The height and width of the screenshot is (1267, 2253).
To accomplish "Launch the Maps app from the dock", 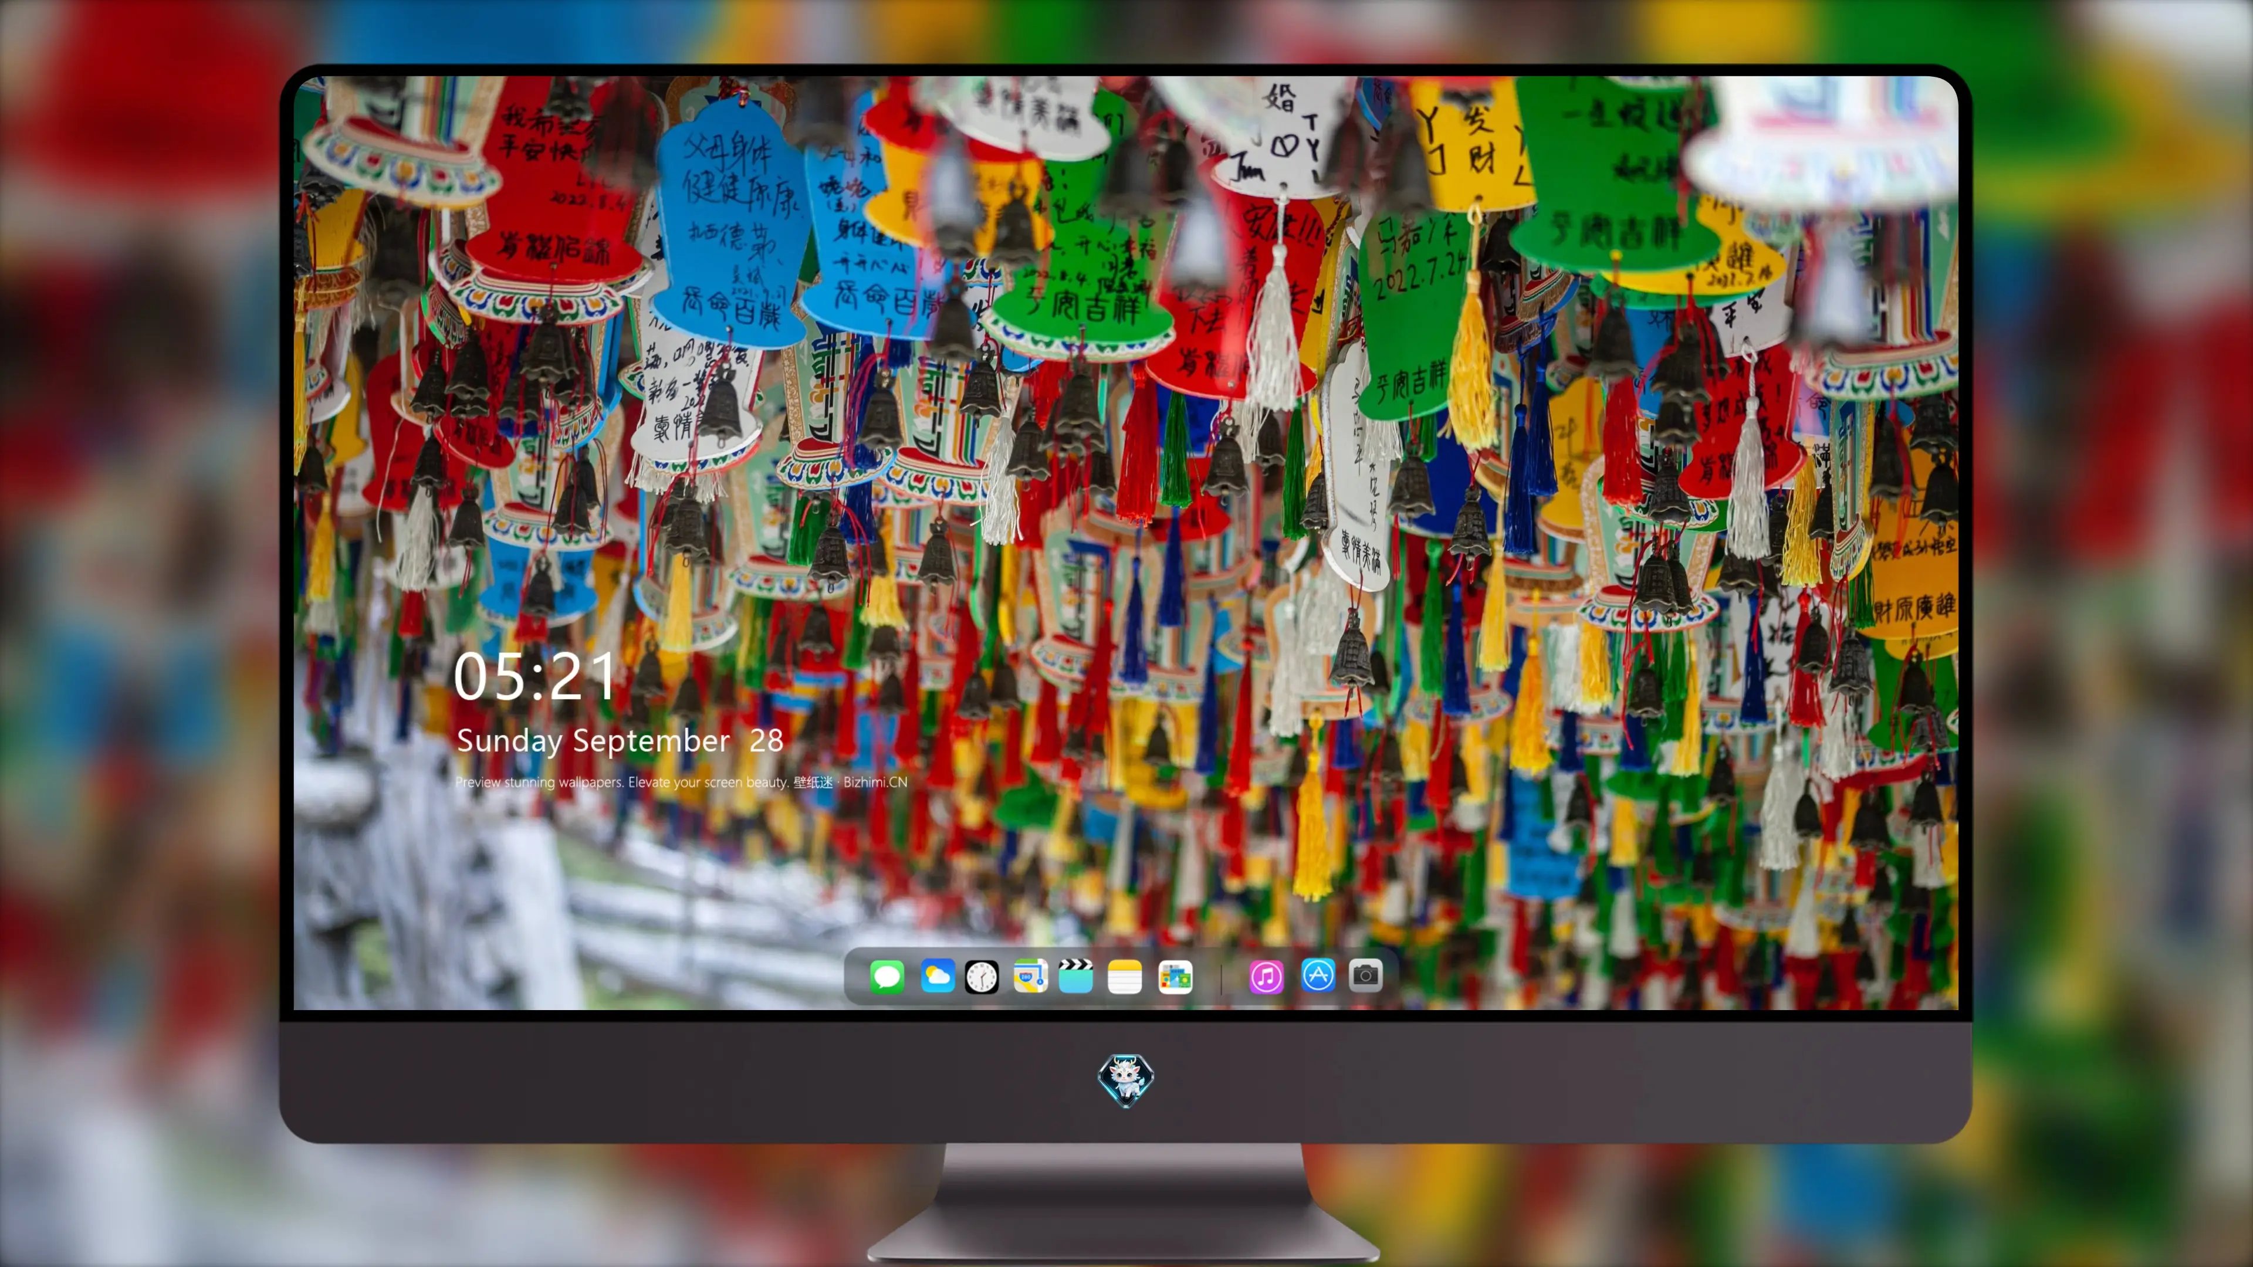I will [1030, 976].
